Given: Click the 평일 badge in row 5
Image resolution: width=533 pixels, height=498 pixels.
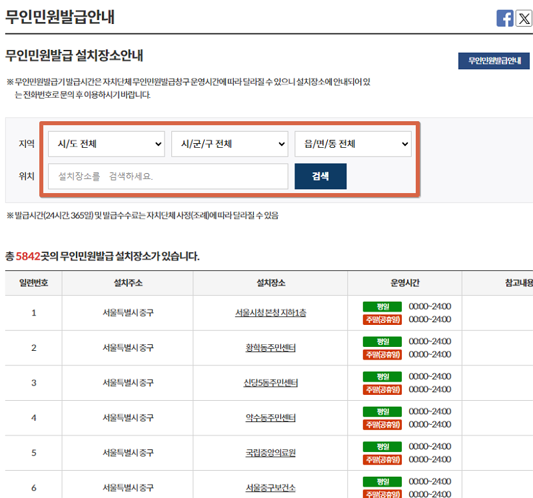Looking at the screenshot, I should pos(382,446).
